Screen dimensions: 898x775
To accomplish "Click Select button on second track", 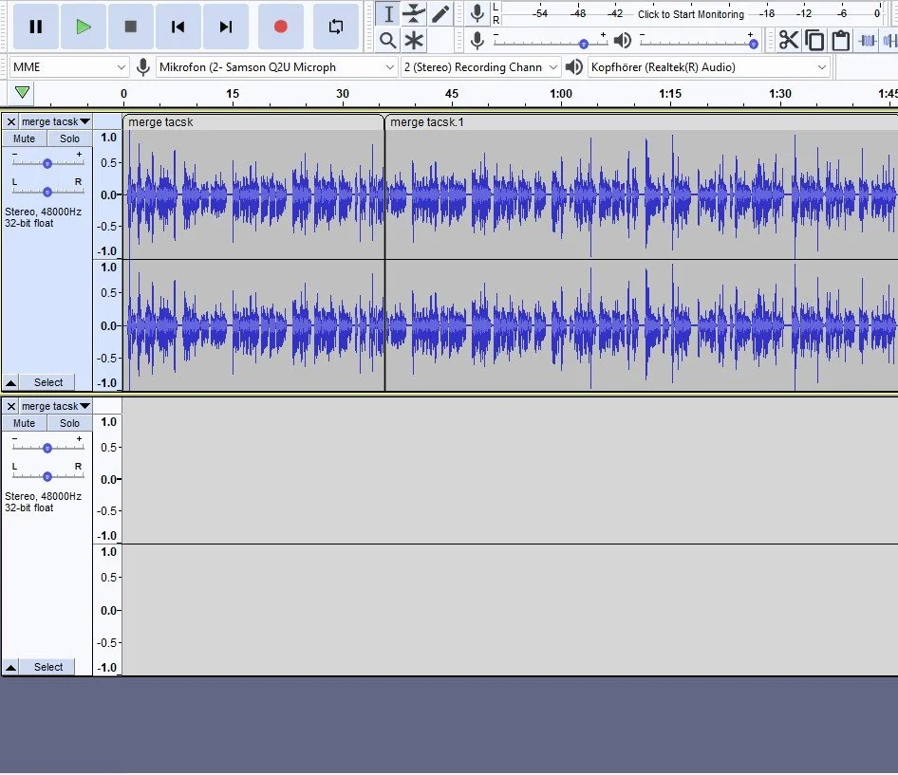I will coord(48,667).
